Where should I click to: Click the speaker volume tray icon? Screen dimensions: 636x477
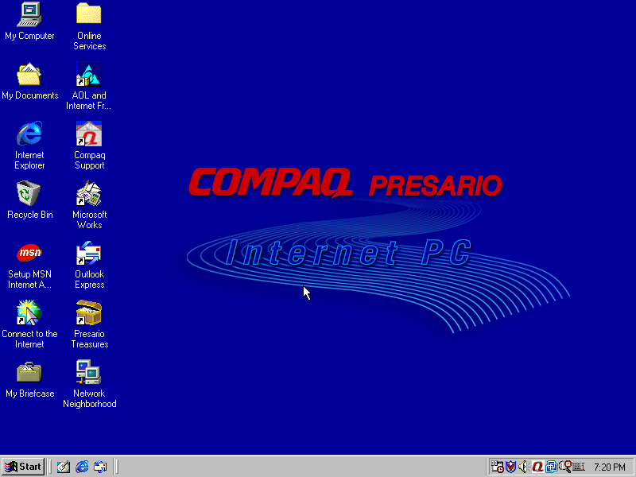click(524, 467)
